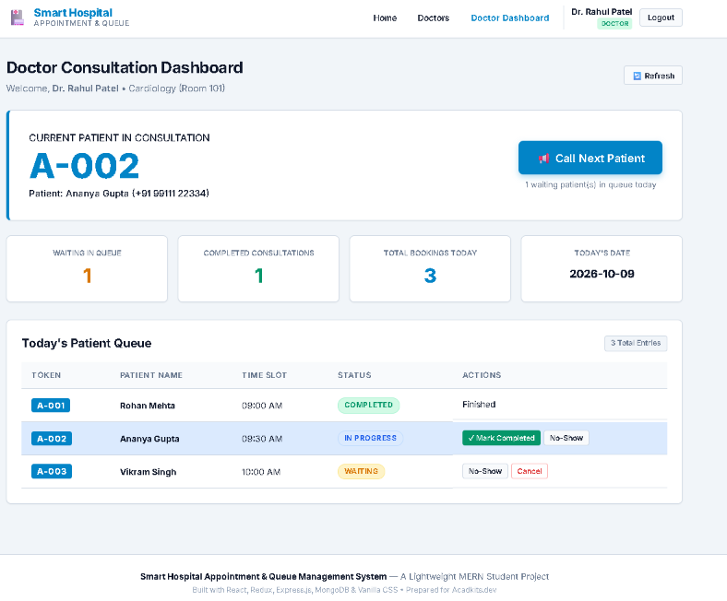This screenshot has width=727, height=601.
Task: Click the A-001 token badge
Action: pyautogui.click(x=51, y=406)
